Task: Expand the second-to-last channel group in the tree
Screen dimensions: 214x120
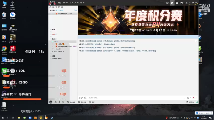Action: pos(51,56)
